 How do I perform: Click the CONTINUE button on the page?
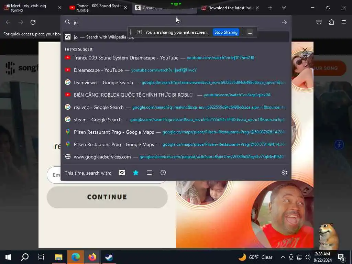(107, 197)
